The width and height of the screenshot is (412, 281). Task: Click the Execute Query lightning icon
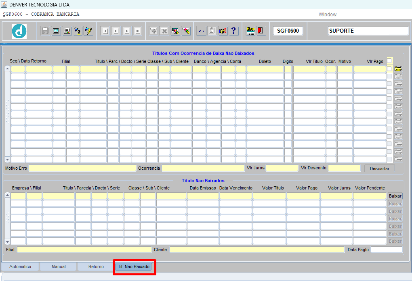pyautogui.click(x=88, y=31)
